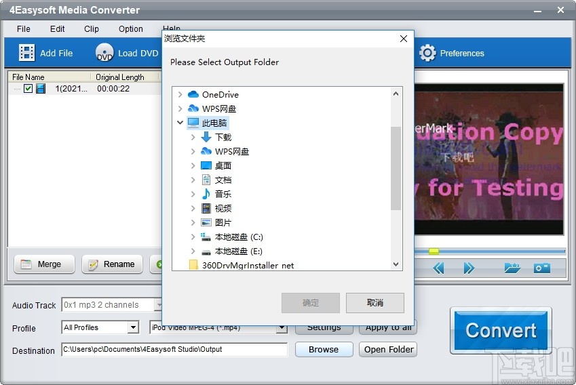Click the fast-forward double-arrow playback icon

(469, 268)
